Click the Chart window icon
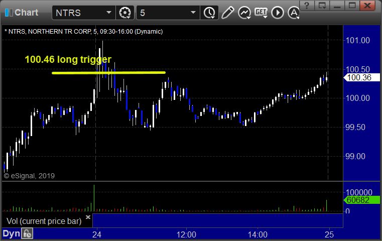The image size is (382, 241). click(9, 13)
